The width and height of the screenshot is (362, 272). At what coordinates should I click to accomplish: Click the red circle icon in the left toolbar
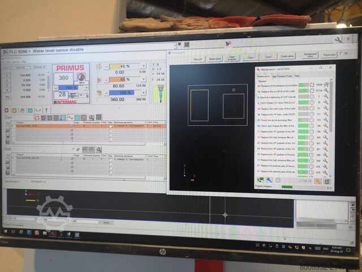tap(7, 110)
